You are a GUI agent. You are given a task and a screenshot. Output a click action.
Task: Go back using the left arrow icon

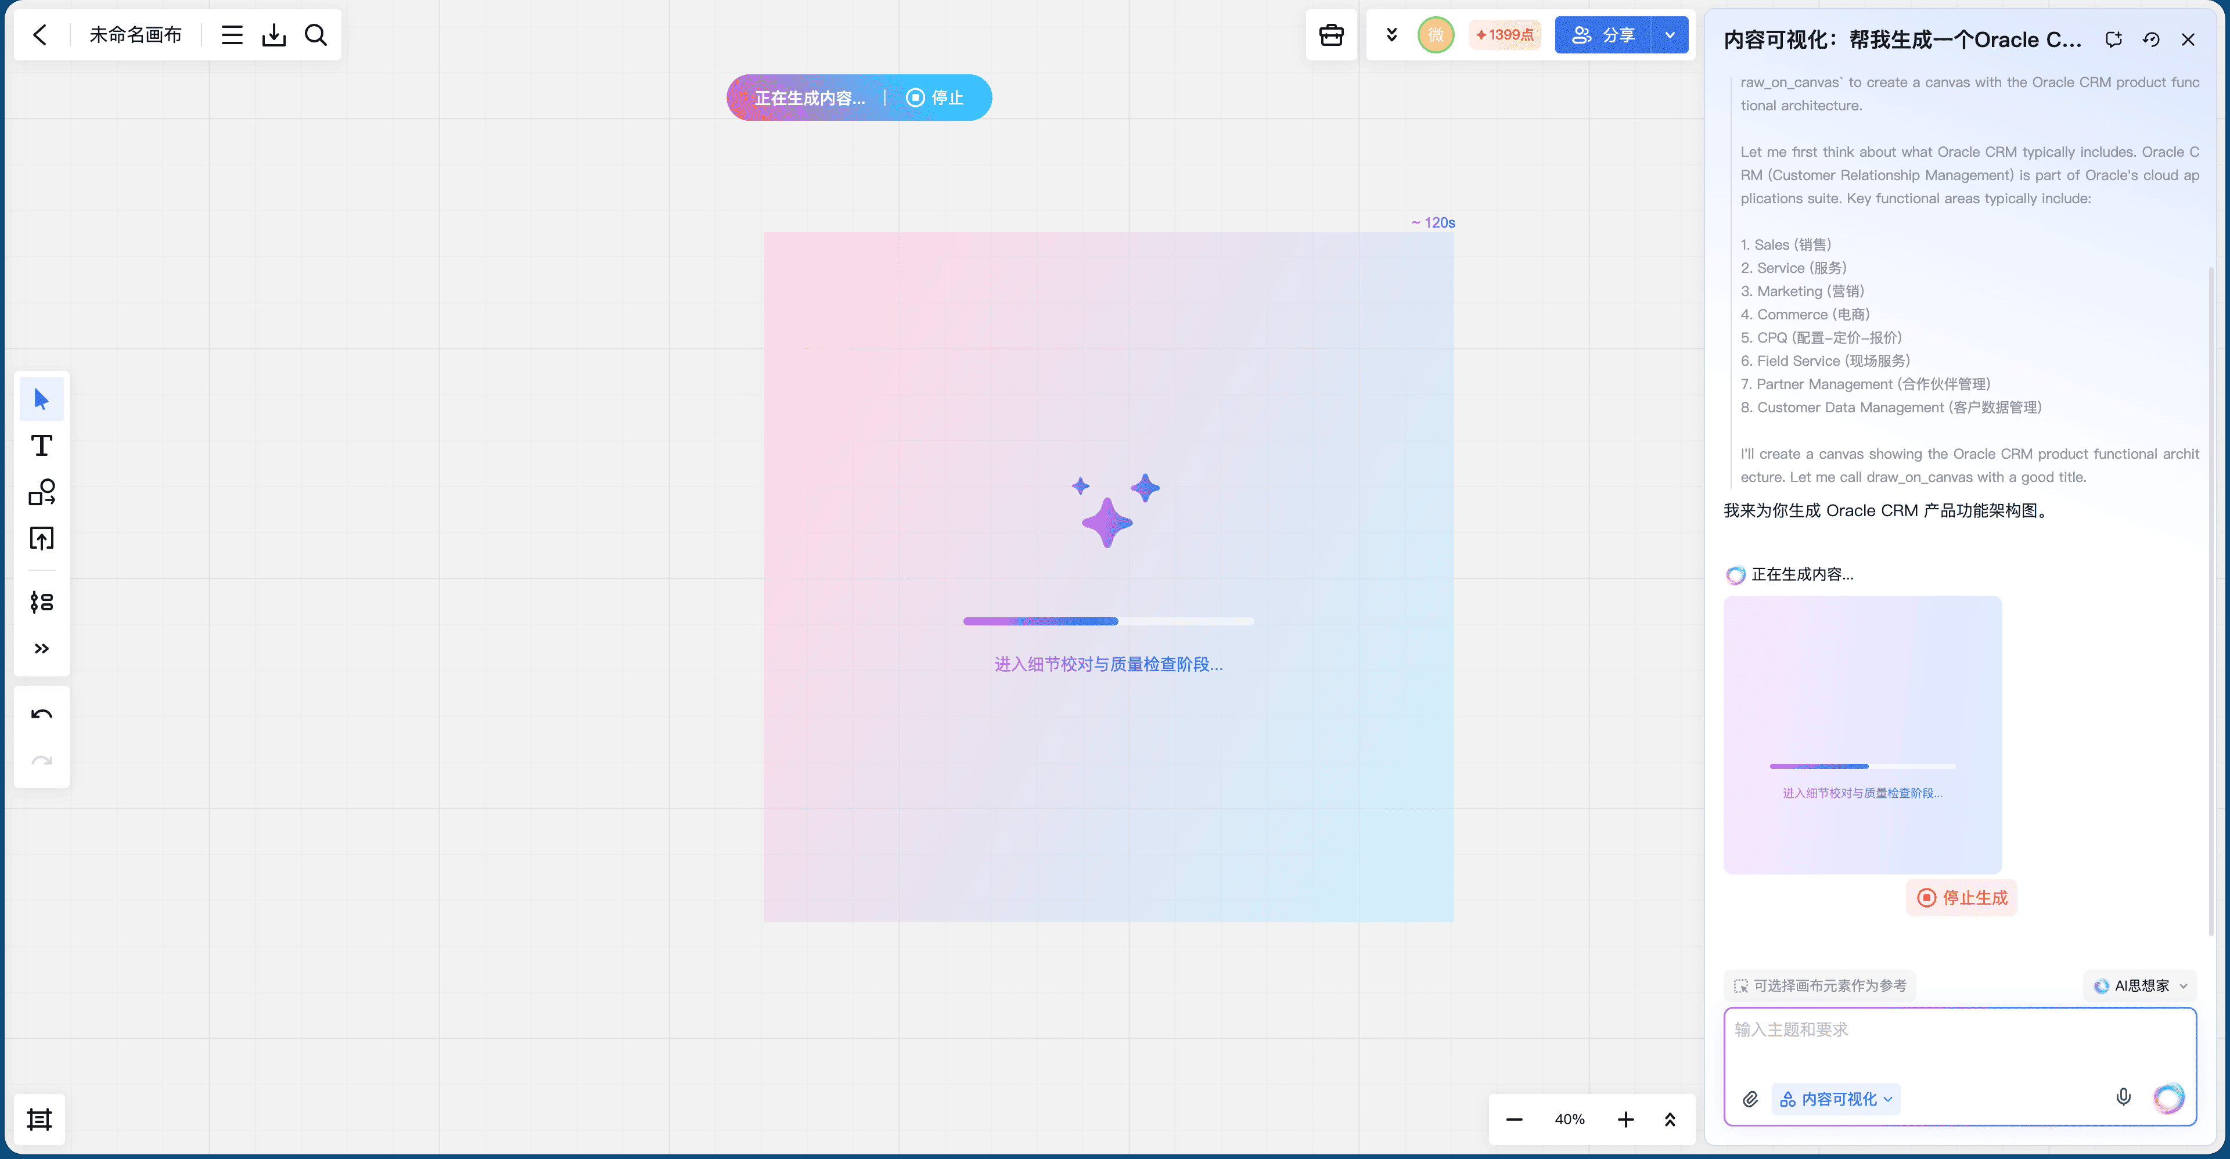[40, 35]
